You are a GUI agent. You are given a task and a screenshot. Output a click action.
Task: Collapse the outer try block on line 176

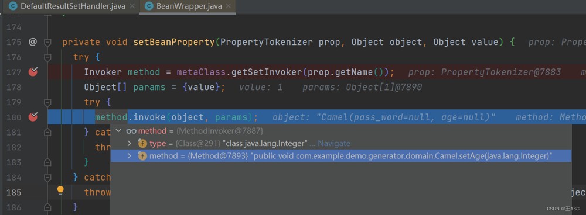point(47,57)
